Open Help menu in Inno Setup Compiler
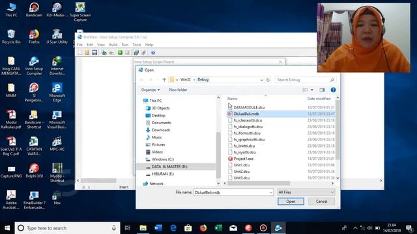 149,45
